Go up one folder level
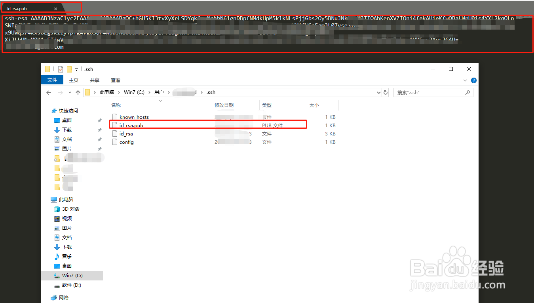 click(78, 92)
